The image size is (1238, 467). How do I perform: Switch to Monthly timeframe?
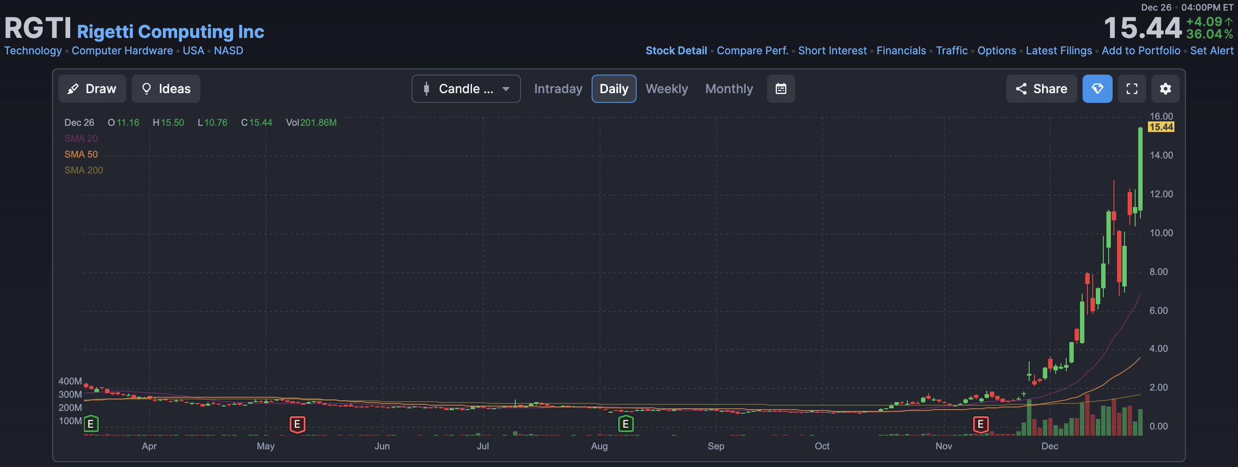coord(729,89)
